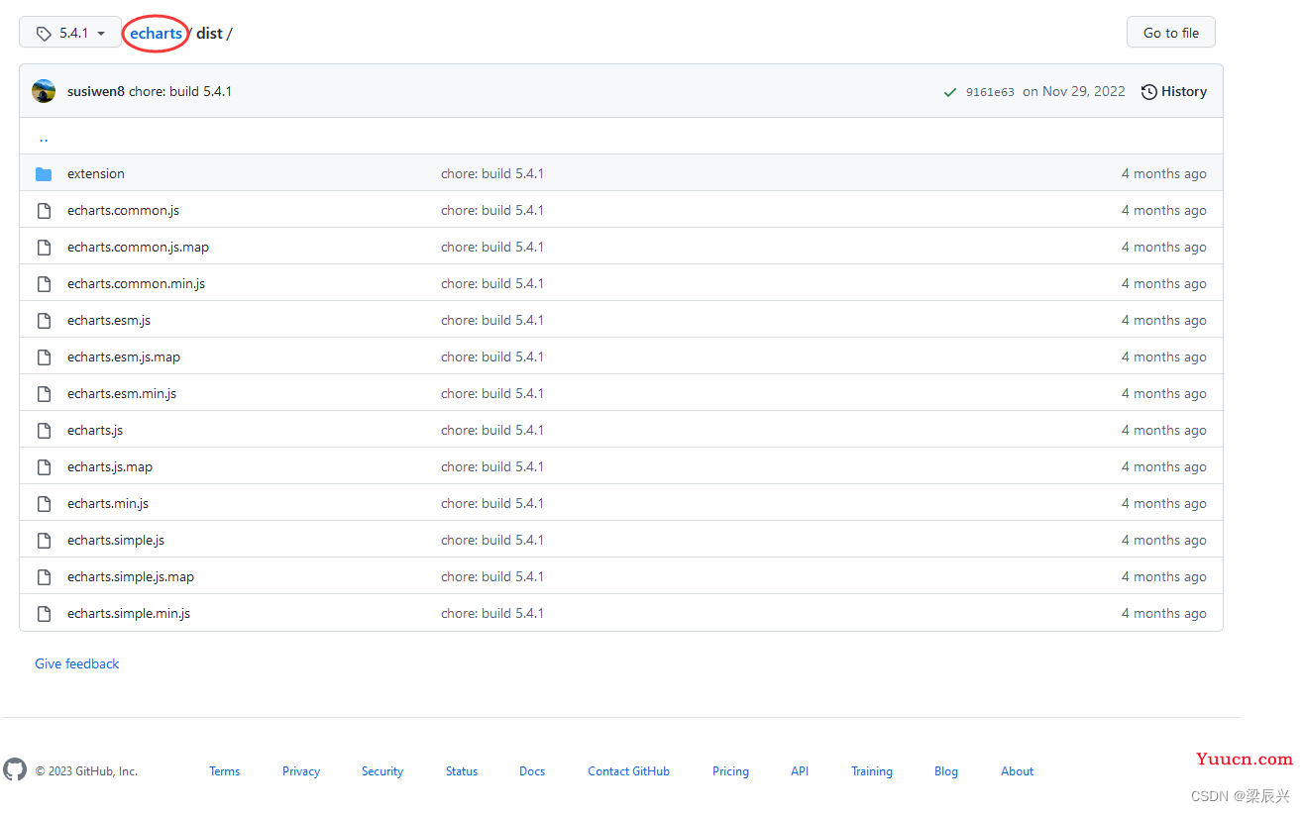Open the Training footer link

point(872,771)
